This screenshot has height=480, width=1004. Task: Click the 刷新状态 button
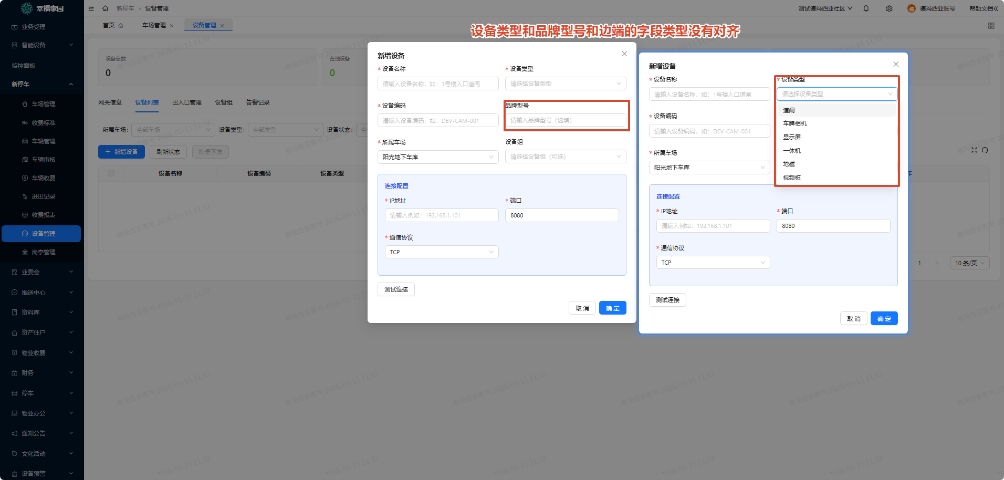(x=168, y=152)
